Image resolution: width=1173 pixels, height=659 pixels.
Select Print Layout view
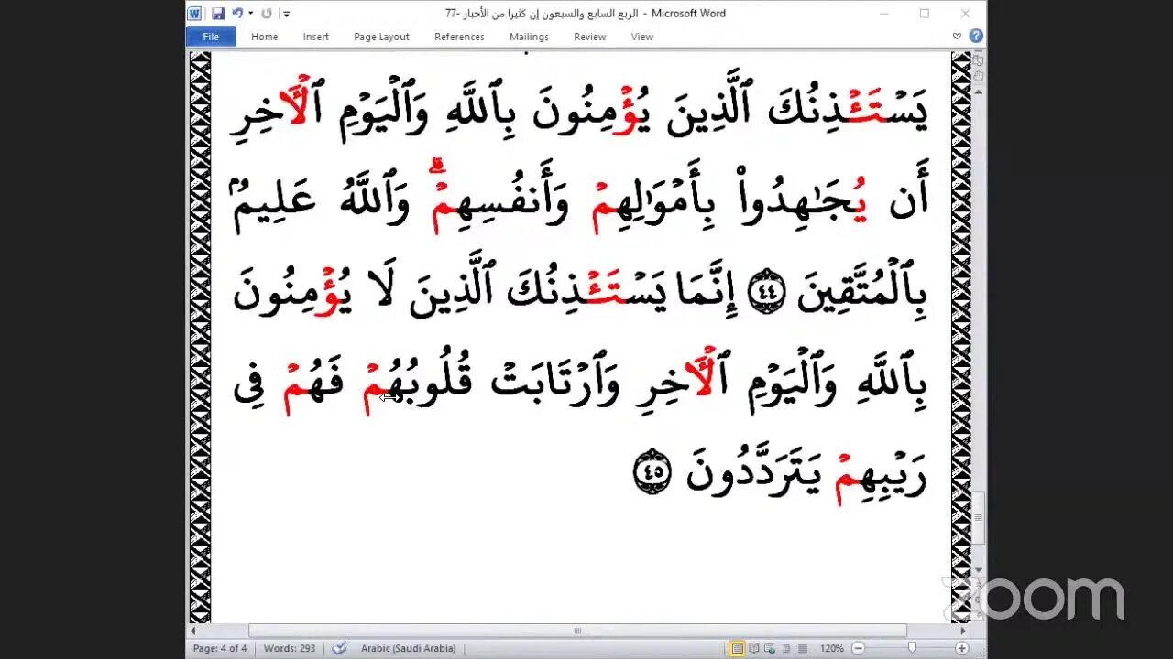[738, 648]
